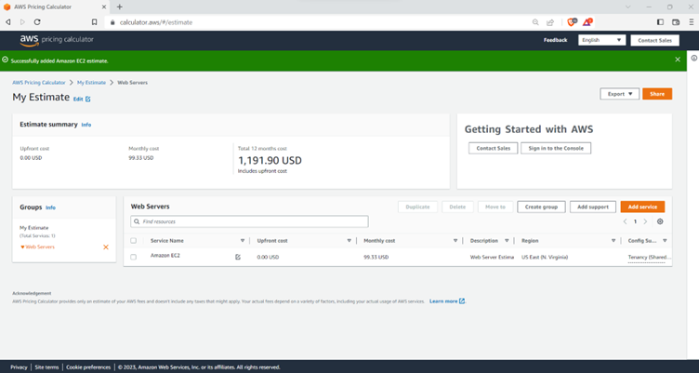
Task: Collapse the Web Servers group tree item
Action: coord(22,247)
